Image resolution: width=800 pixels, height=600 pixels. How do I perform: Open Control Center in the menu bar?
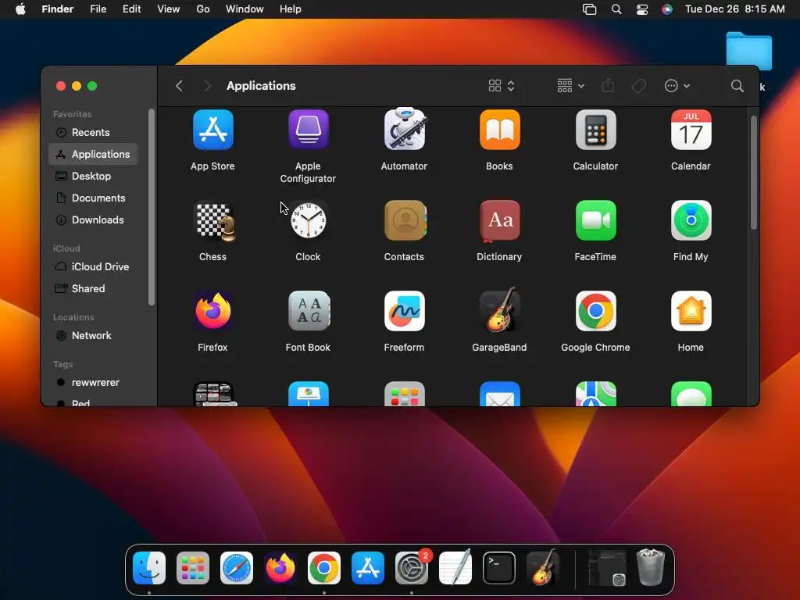click(x=642, y=9)
